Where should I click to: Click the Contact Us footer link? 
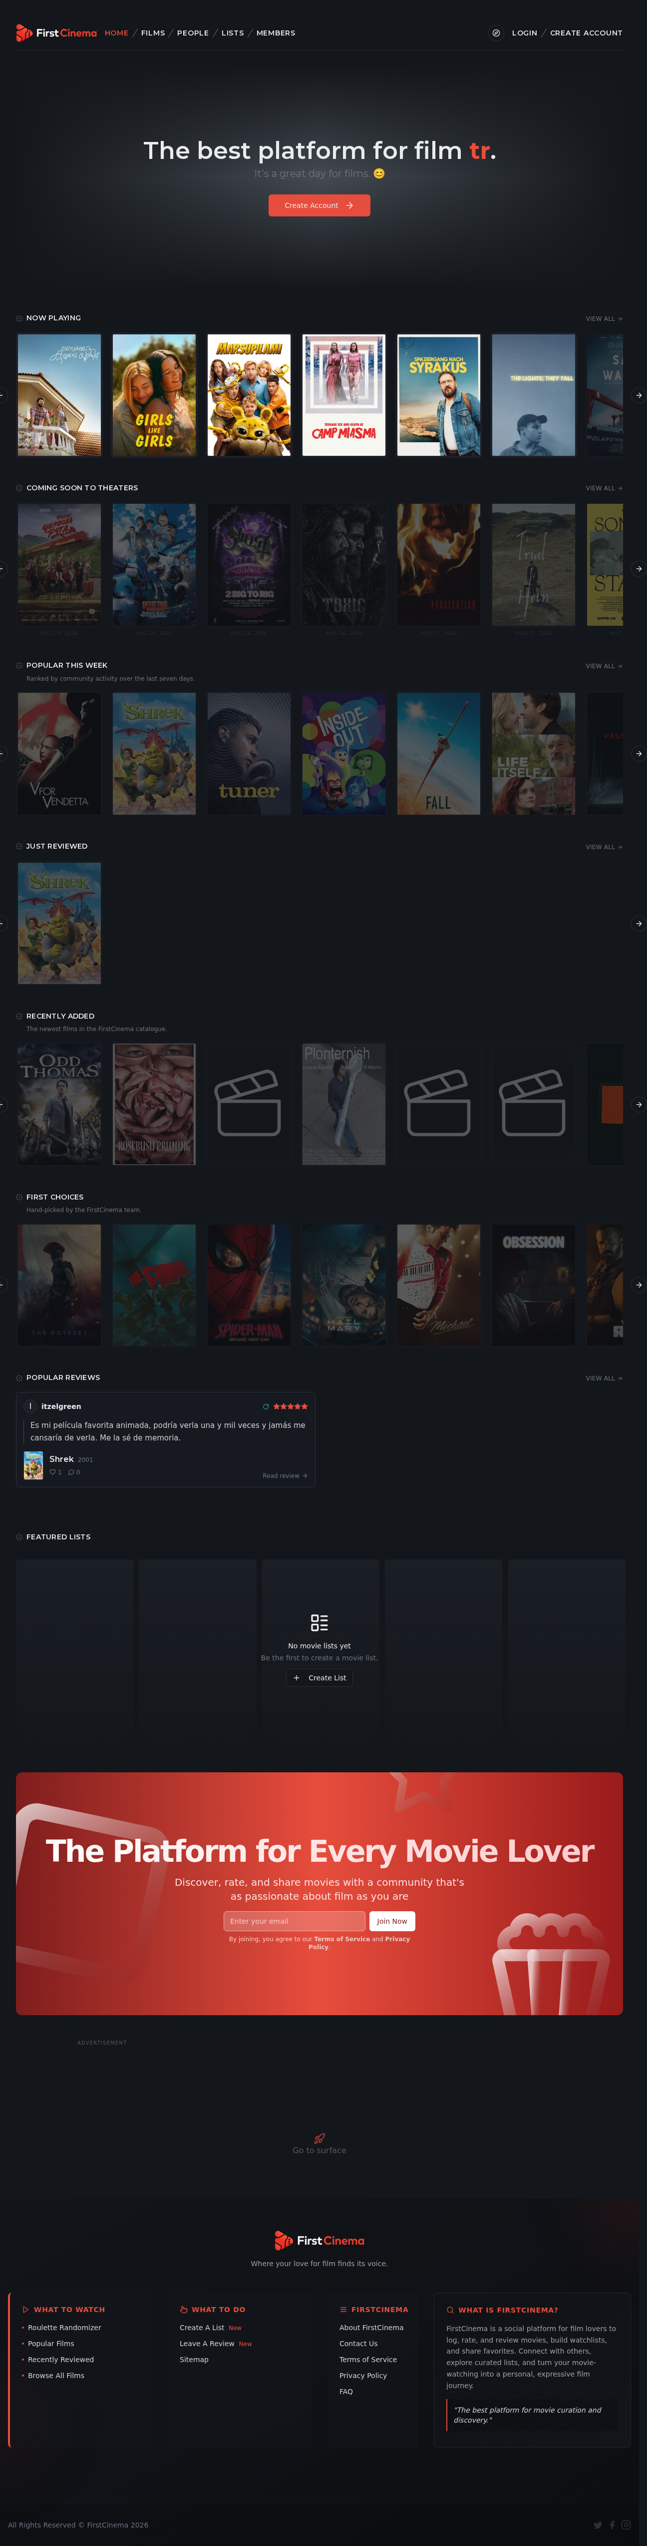coord(358,2344)
